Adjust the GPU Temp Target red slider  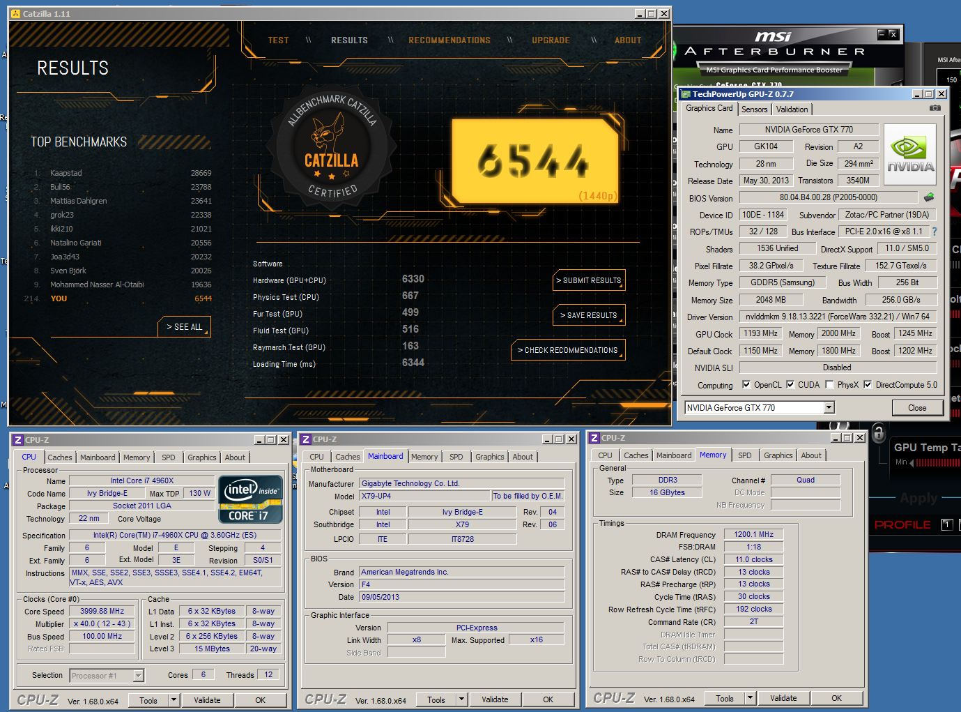(x=939, y=462)
